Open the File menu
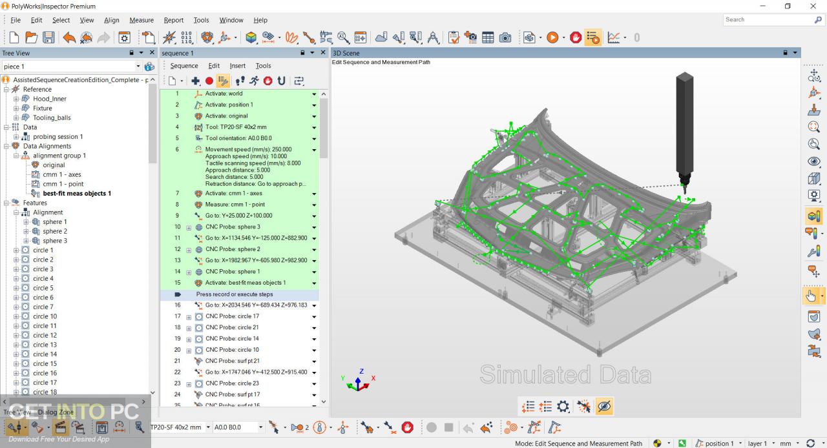This screenshot has height=448, width=827. tap(16, 20)
